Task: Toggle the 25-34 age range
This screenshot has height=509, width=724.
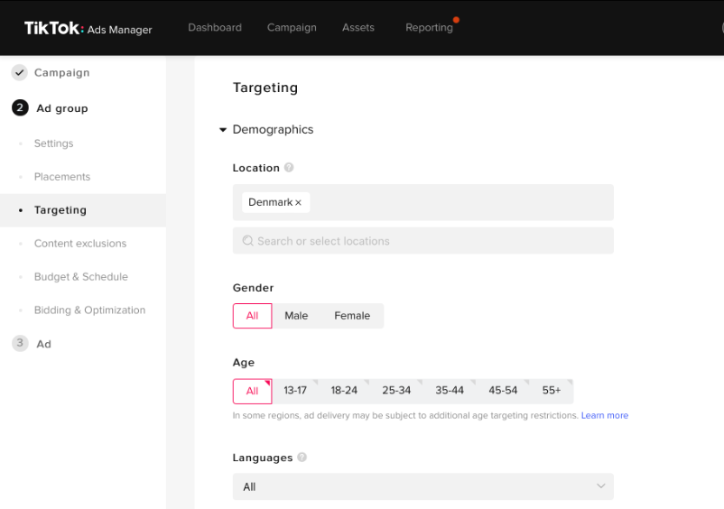Action: coord(396,391)
